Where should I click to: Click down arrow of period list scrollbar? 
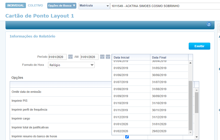pyautogui.click(x=190, y=132)
